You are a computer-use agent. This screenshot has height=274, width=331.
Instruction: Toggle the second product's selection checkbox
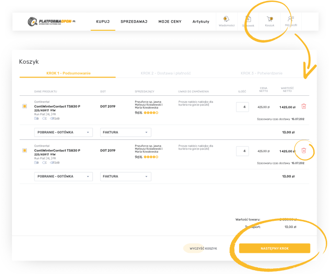pos(24,150)
